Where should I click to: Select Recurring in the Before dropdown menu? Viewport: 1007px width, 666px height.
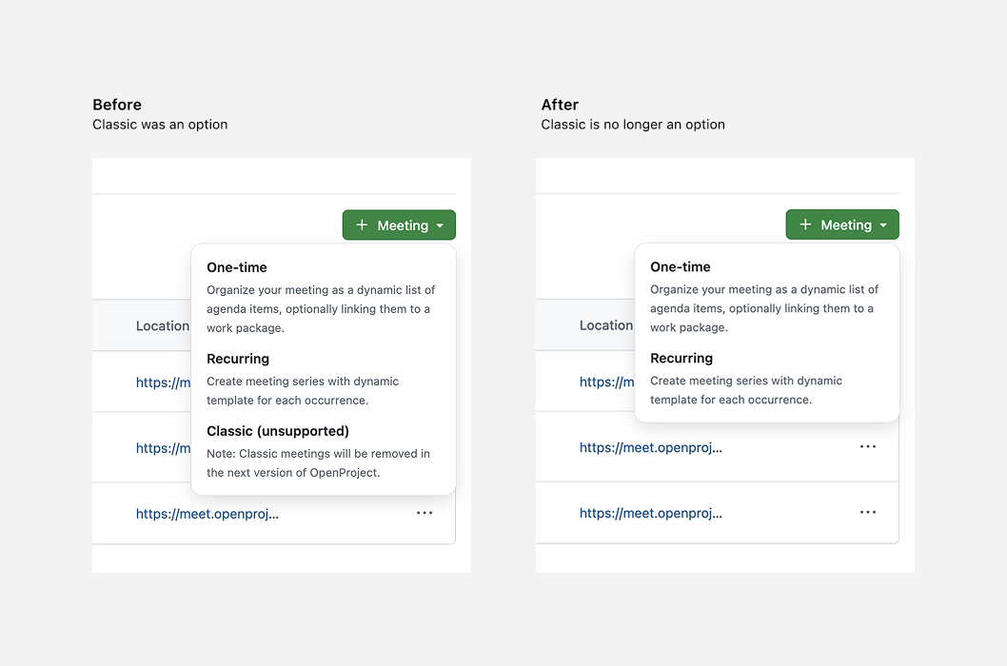(238, 359)
